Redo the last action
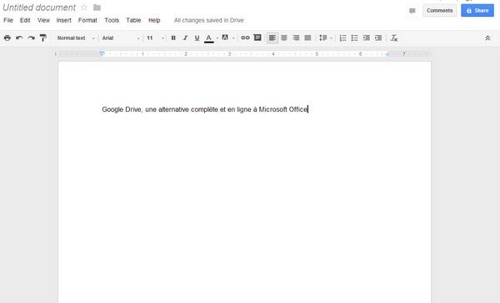The image size is (500, 303). point(31,38)
